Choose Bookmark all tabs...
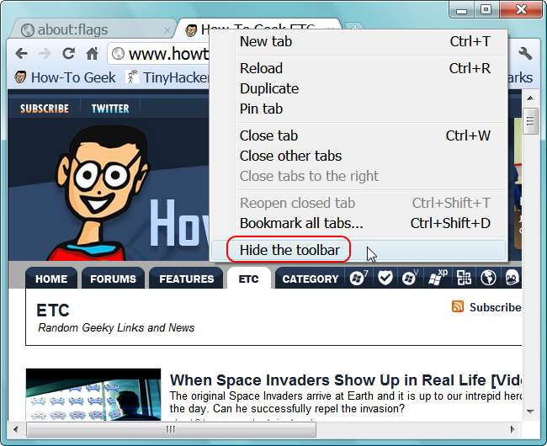 click(358, 223)
